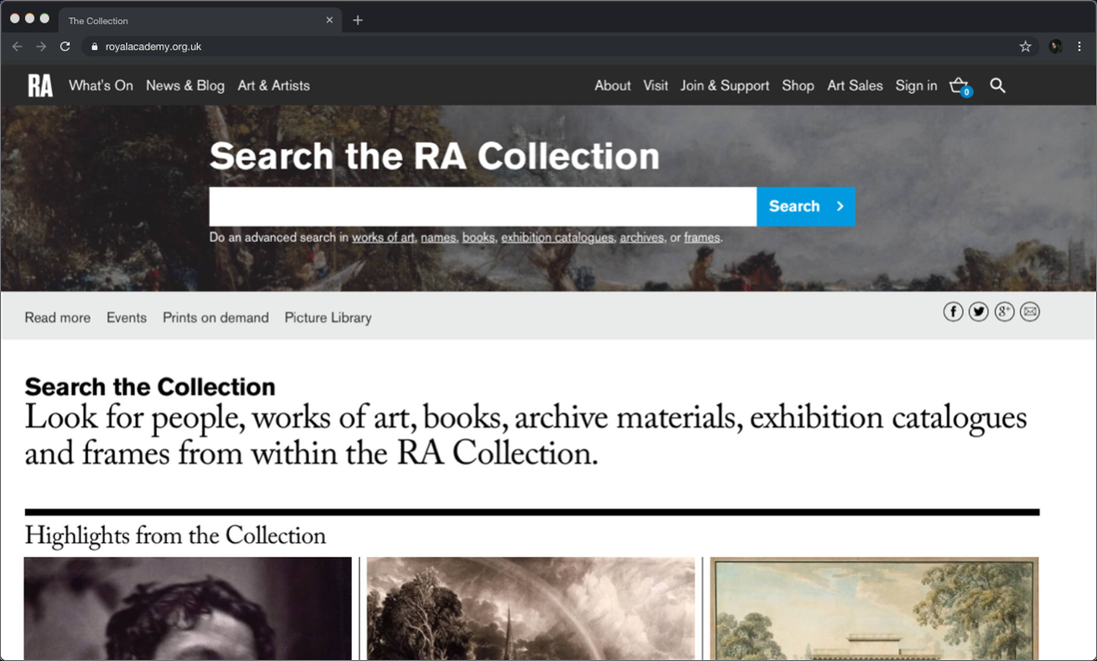The height and width of the screenshot is (661, 1097).
Task: Open Picture Library link
Action: point(328,318)
